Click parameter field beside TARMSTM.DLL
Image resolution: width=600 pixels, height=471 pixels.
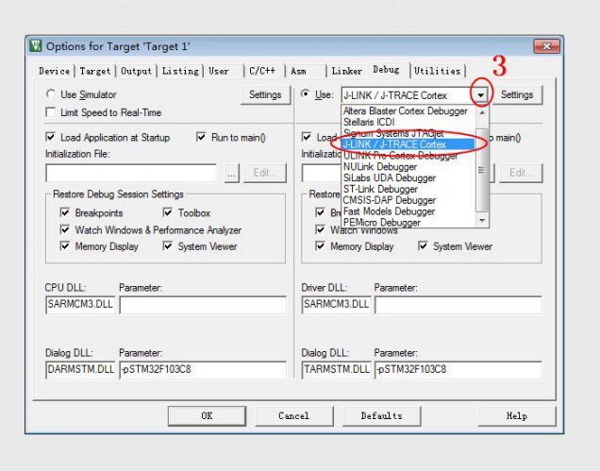point(458,370)
